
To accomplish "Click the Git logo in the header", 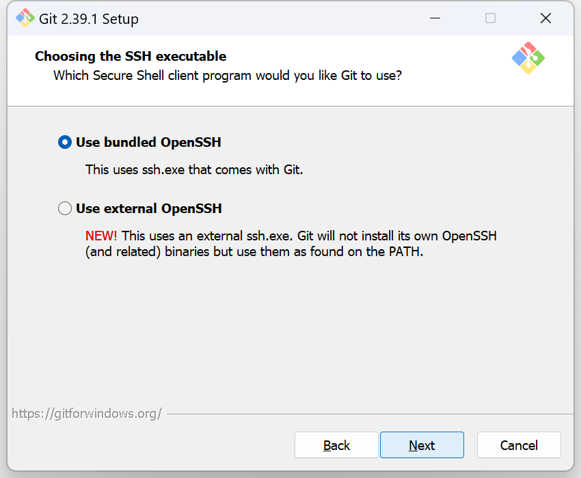I will tap(528, 58).
